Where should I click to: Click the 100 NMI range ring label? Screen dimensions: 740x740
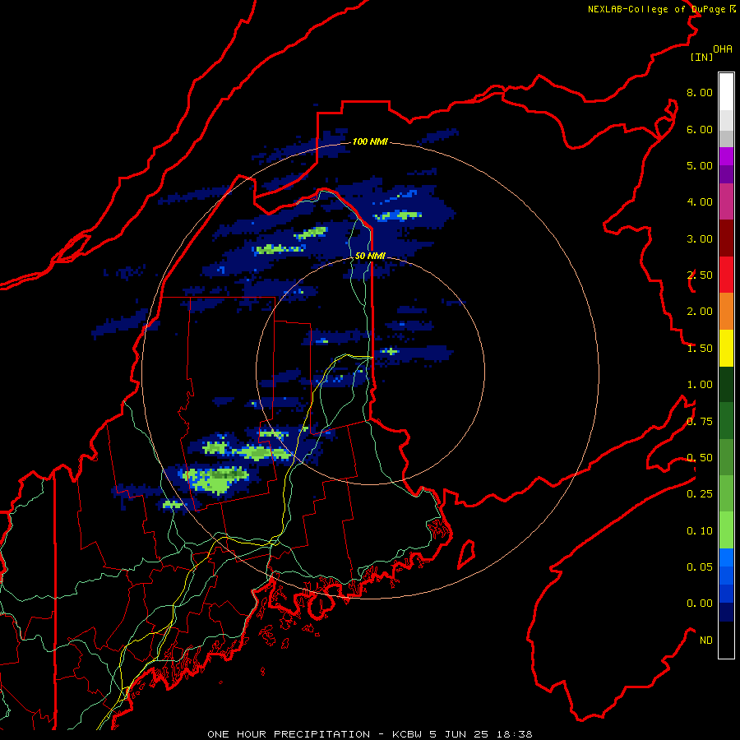pyautogui.click(x=370, y=141)
